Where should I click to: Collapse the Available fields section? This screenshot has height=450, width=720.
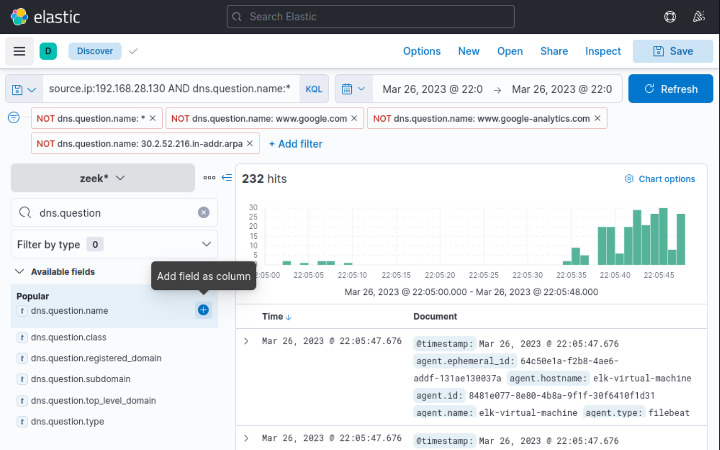pyautogui.click(x=19, y=271)
